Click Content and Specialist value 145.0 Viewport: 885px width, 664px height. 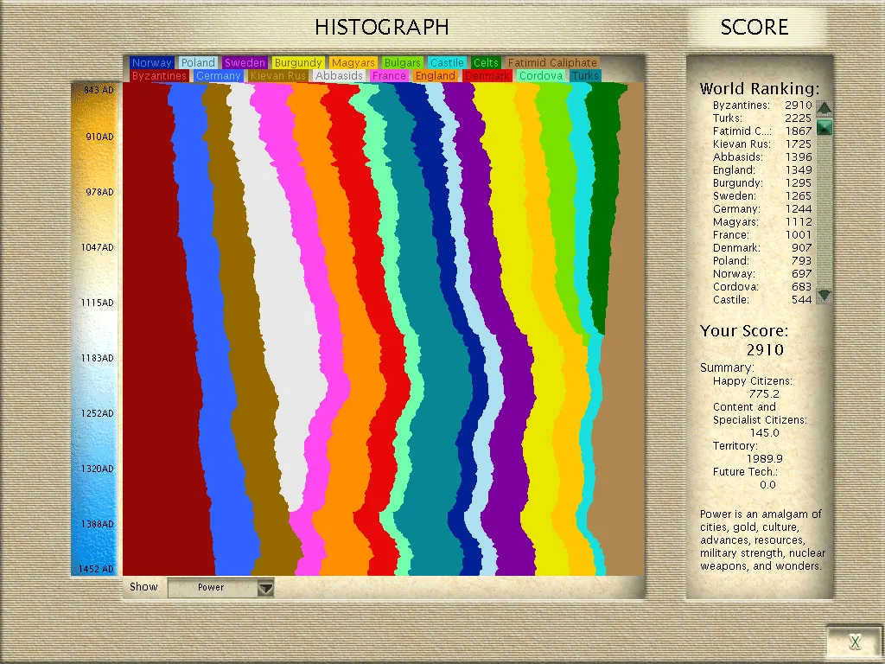(x=764, y=433)
